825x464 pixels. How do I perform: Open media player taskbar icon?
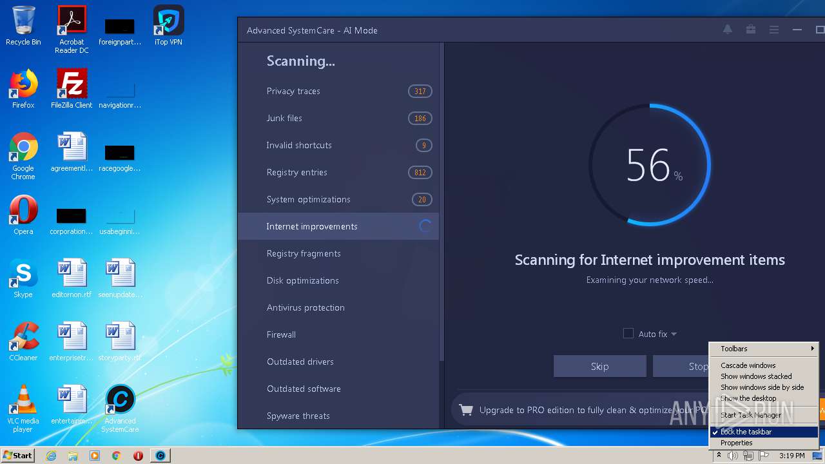click(95, 456)
